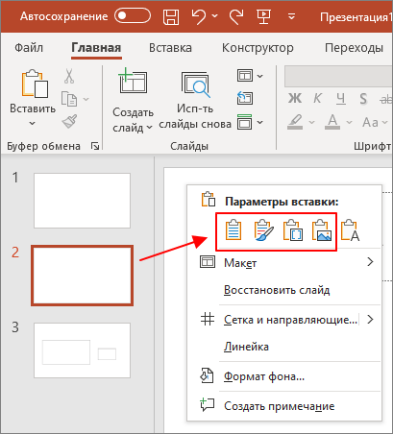This screenshot has height=434, width=393.
Task: Open Сетка и направляющие menu item
Action: click(x=284, y=320)
